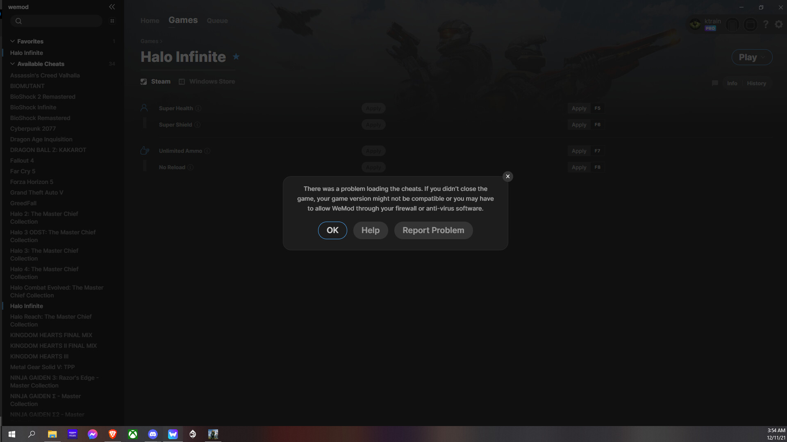Open help via the question mark icon
The height and width of the screenshot is (442, 787).
point(766,24)
